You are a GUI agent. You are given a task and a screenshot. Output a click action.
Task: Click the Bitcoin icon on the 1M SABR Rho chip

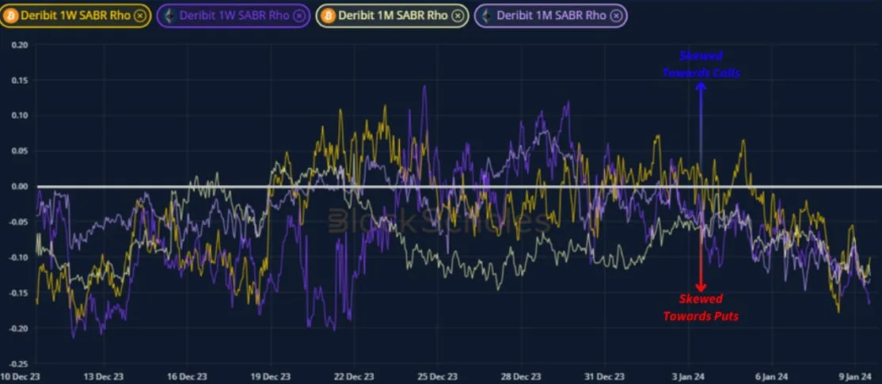click(329, 16)
